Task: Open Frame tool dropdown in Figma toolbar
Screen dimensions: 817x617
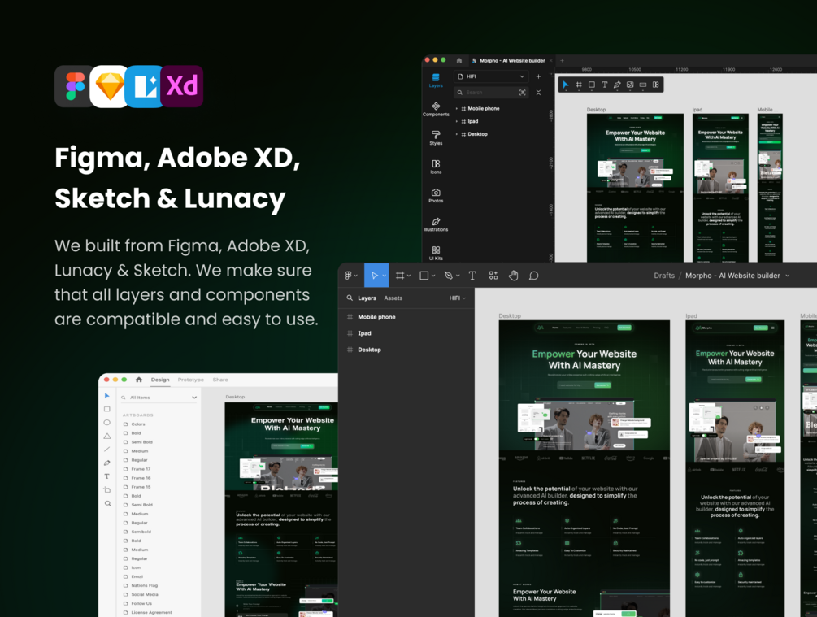Action: click(408, 276)
